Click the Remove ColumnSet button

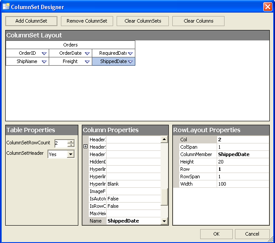[87, 21]
